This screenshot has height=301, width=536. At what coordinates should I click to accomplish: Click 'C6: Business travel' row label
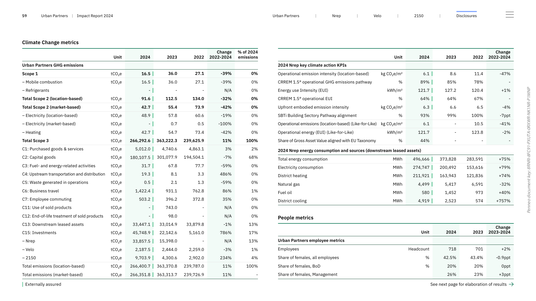tap(40, 191)
